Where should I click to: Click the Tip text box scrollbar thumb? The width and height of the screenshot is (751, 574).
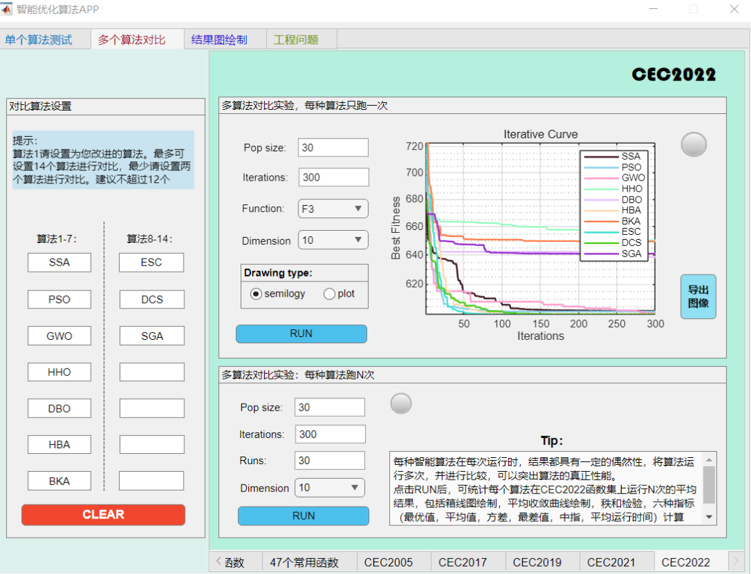point(709,484)
